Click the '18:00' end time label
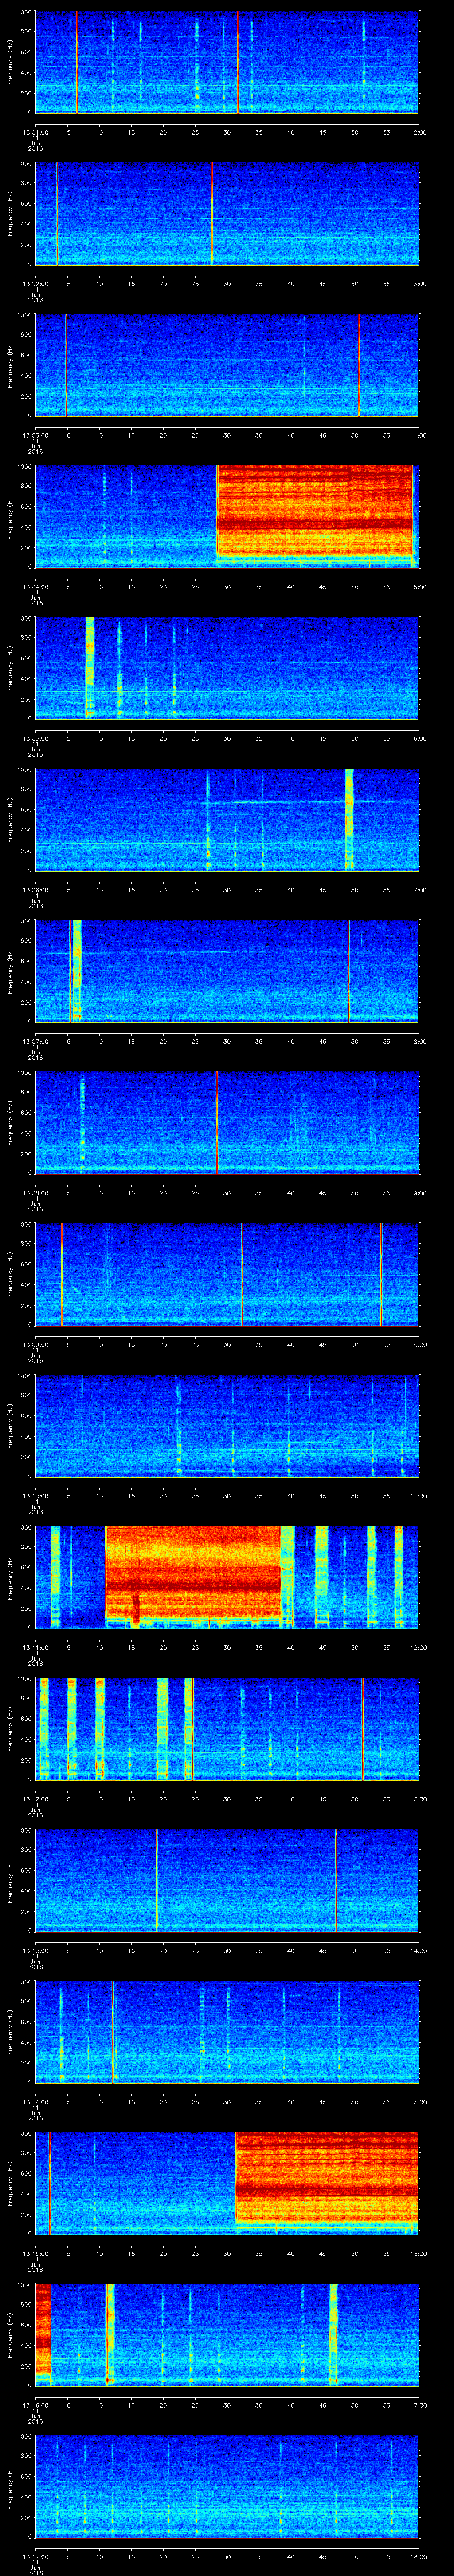This screenshot has width=454, height=2576. pyautogui.click(x=418, y=2556)
